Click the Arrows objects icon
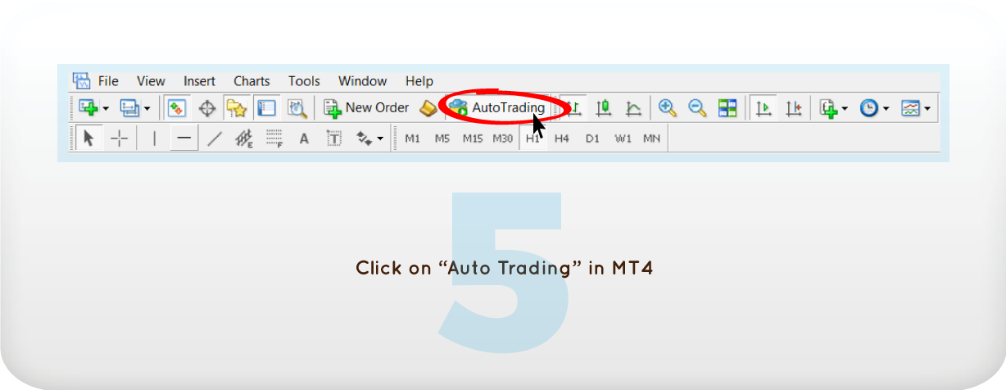This screenshot has width=1006, height=390. 364,138
